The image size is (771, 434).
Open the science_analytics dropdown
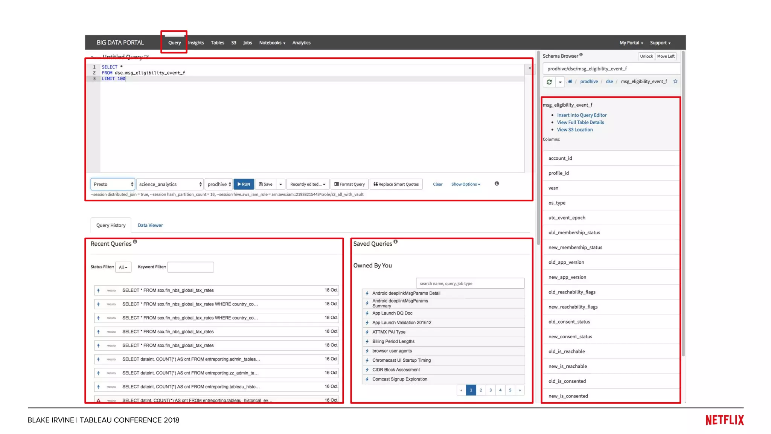click(170, 184)
